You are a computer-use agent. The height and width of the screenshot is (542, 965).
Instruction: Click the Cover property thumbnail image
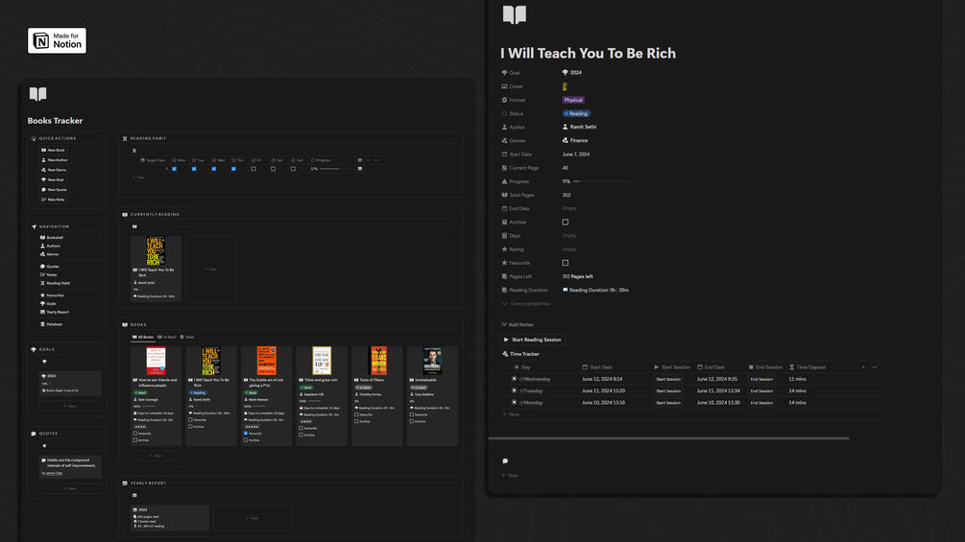pyautogui.click(x=565, y=86)
